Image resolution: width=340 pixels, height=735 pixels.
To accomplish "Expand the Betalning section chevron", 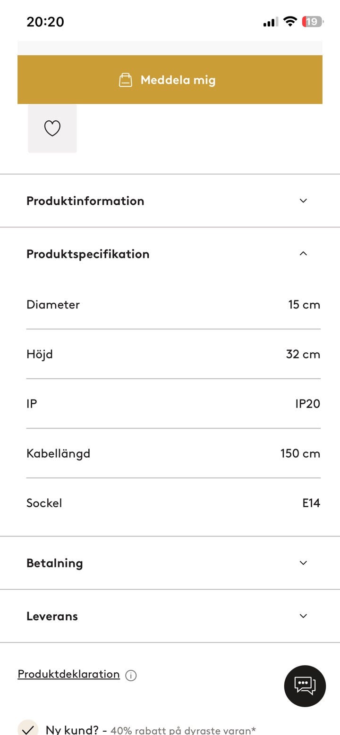I will [x=303, y=563].
